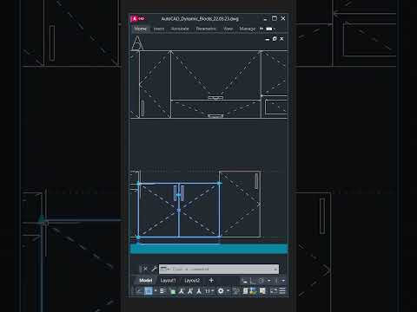Open recent commands dropdown in command line
The height and width of the screenshot is (312, 417).
click(165, 270)
